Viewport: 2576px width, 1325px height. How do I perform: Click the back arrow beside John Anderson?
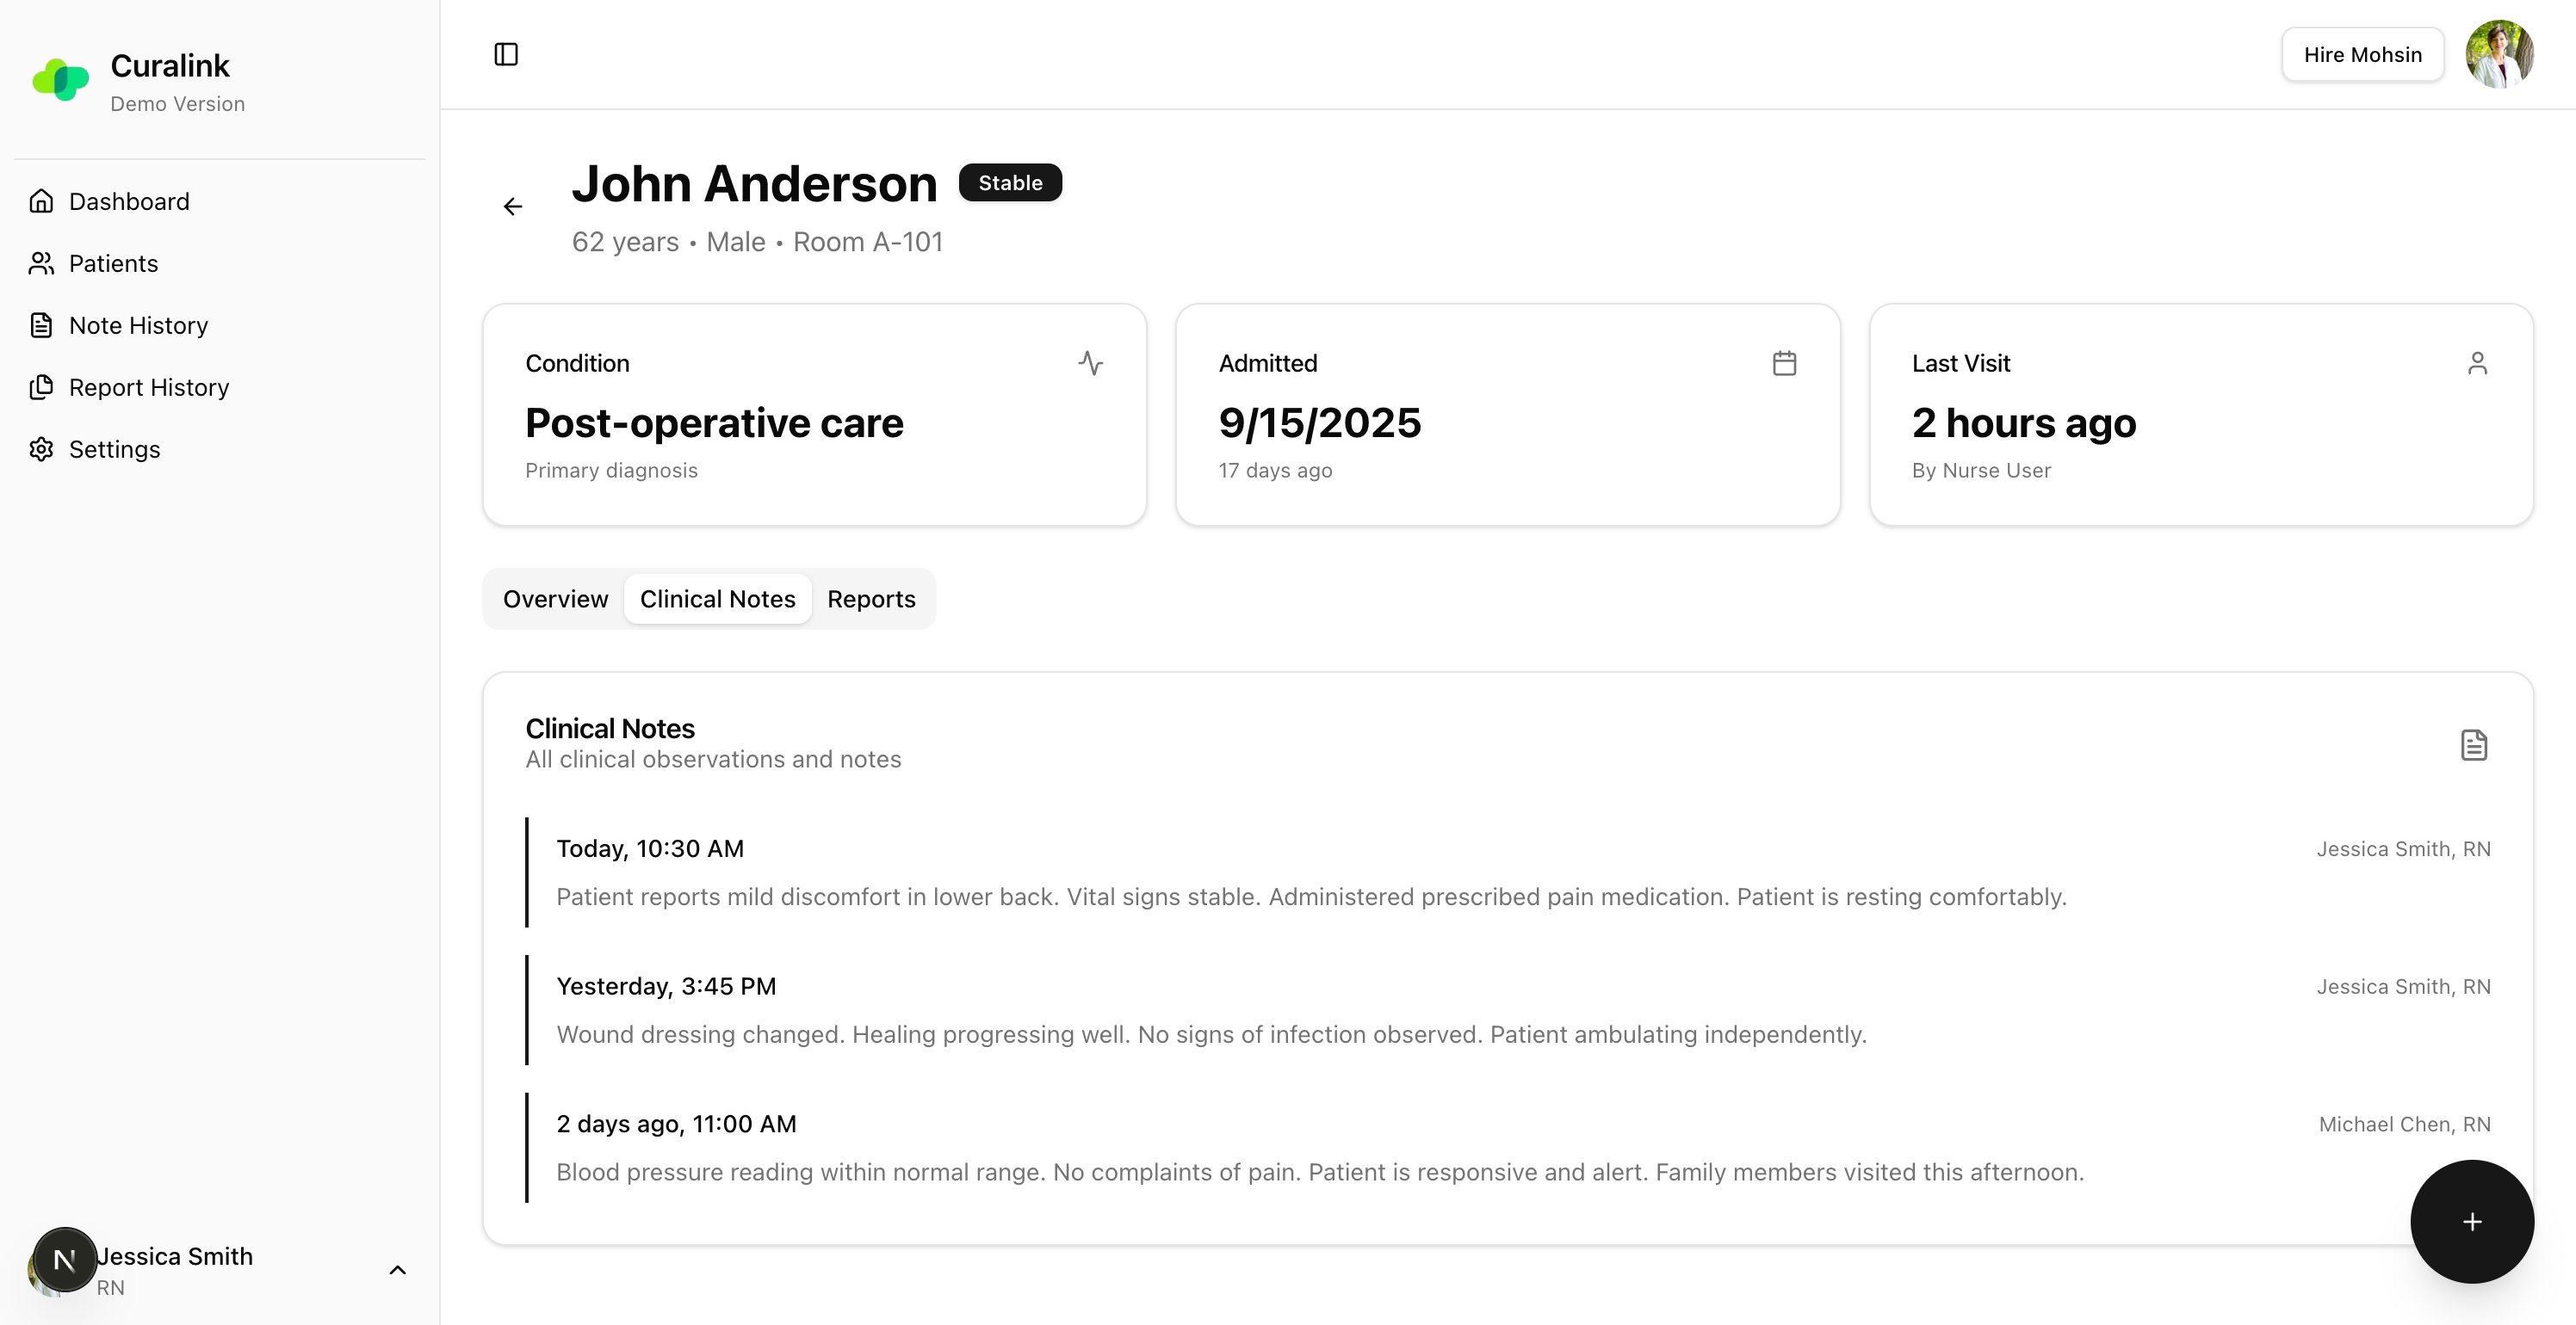[513, 206]
